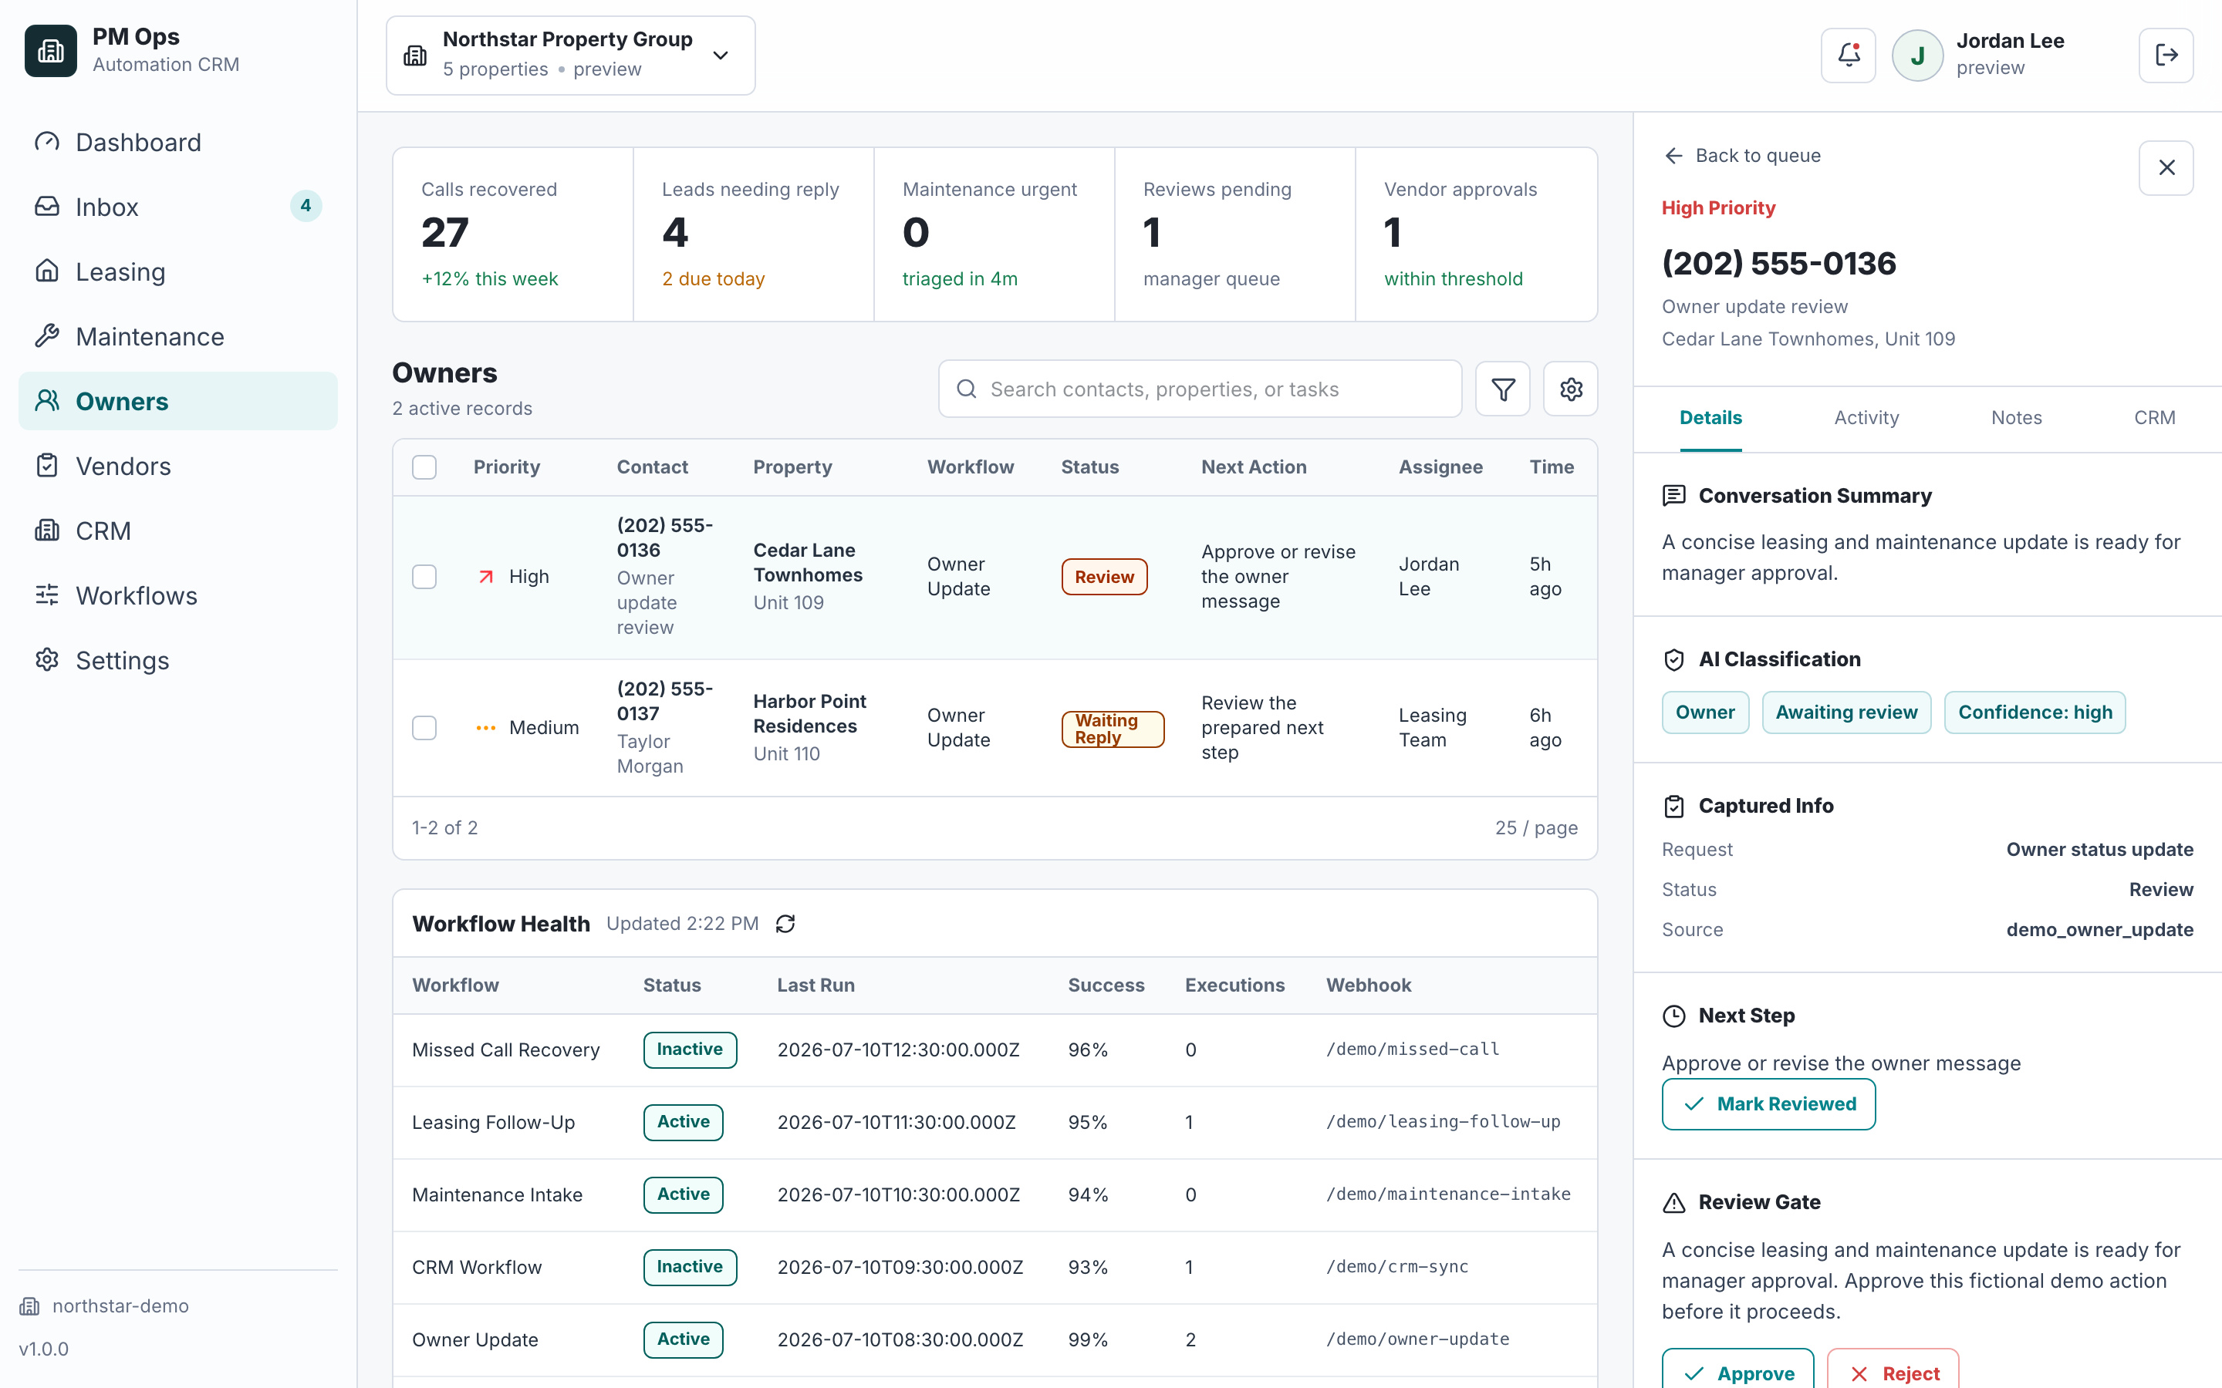The image size is (2222, 1388).
Task: Click demo_owner_update source value
Action: point(2099,930)
